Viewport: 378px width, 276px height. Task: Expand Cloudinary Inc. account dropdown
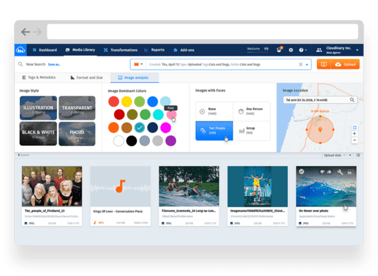[357, 50]
